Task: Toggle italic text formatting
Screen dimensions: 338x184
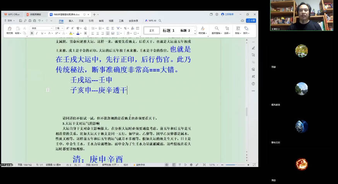Action: click(36, 33)
